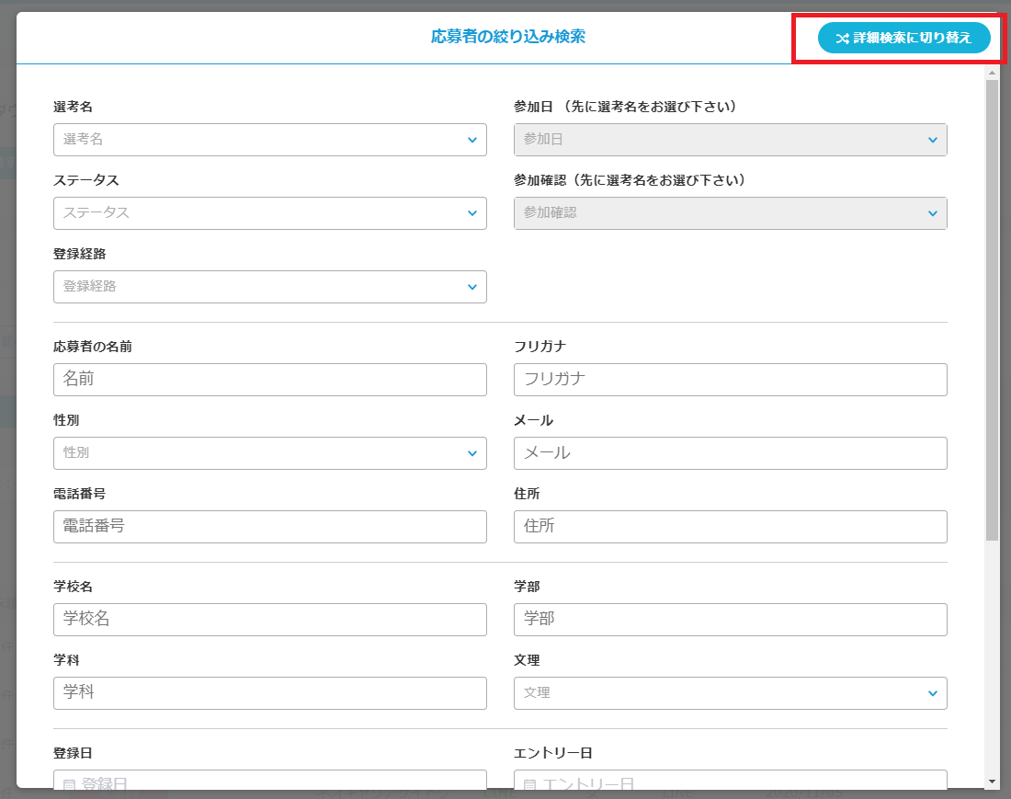Click the 住所 text field
The height and width of the screenshot is (799, 1011).
tap(730, 527)
